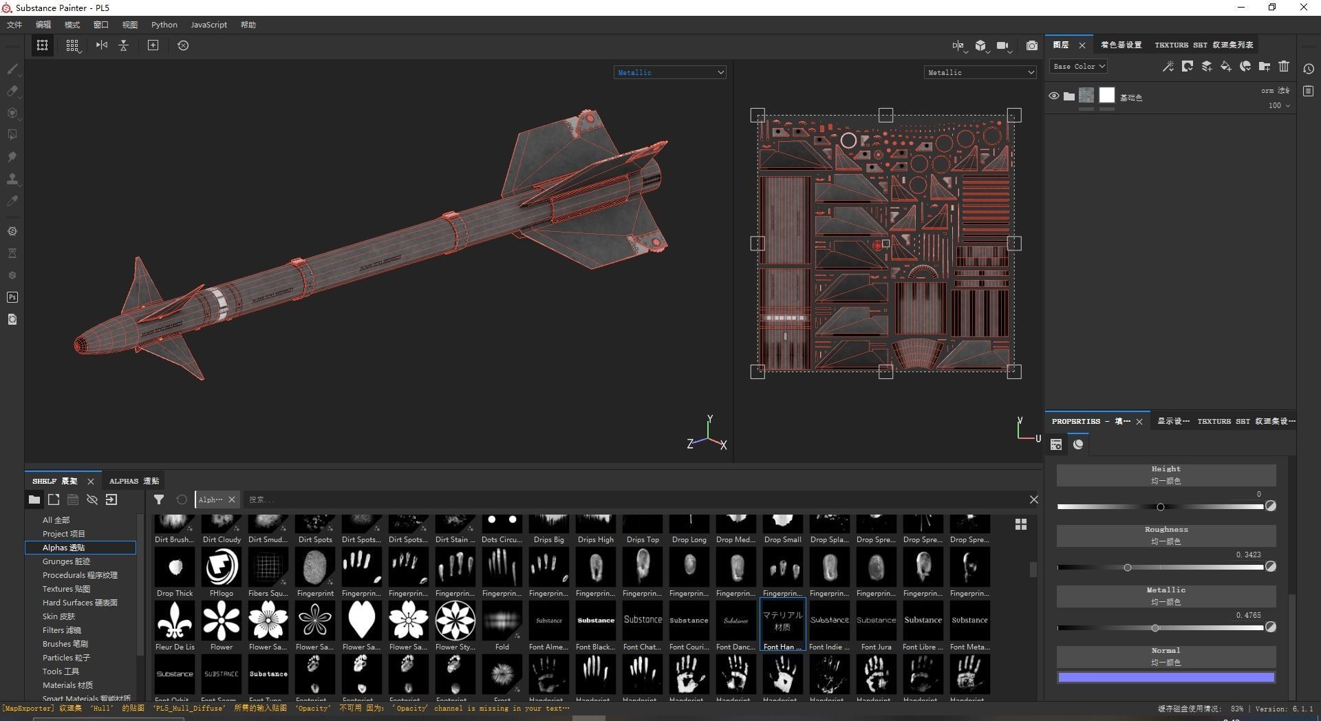Click the reset transform icon in top toolbar
Image resolution: width=1321 pixels, height=721 pixels.
(x=183, y=45)
